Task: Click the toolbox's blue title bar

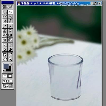Action: pos(8,2)
